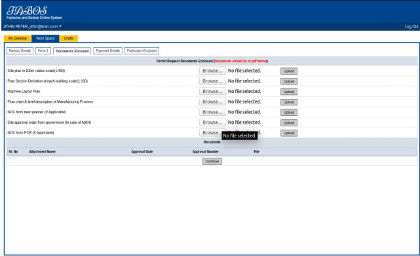Click the Machine Layout Plan label
The height and width of the screenshot is (256, 420).
24,91
